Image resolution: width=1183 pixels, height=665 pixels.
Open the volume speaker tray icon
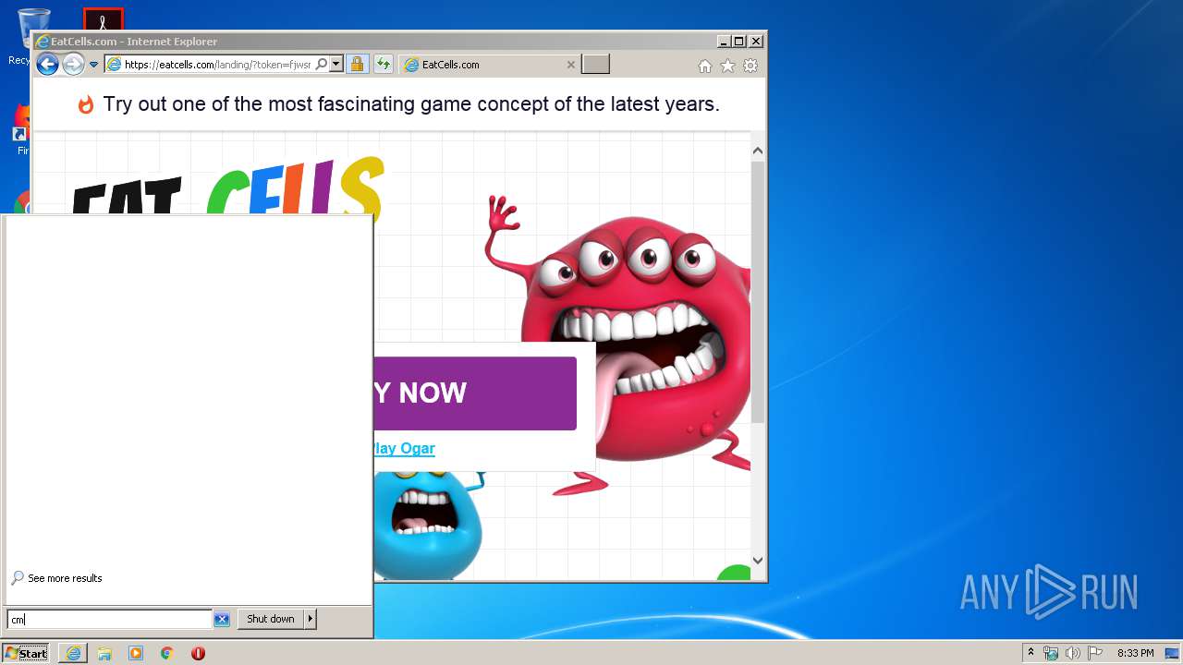pyautogui.click(x=1072, y=653)
